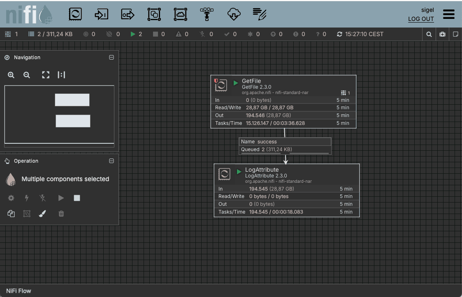Select the Process Group toolbar icon
This screenshot has width=462, height=297.
click(154, 14)
